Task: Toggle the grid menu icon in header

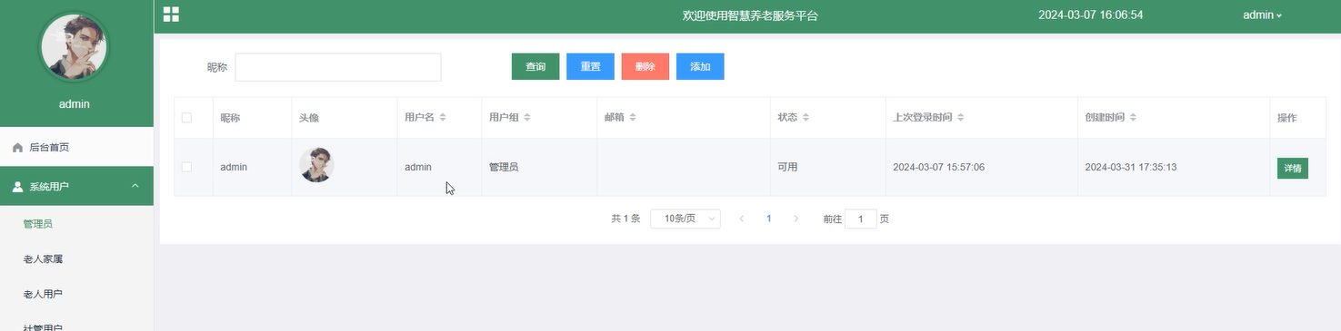Action: 171,14
